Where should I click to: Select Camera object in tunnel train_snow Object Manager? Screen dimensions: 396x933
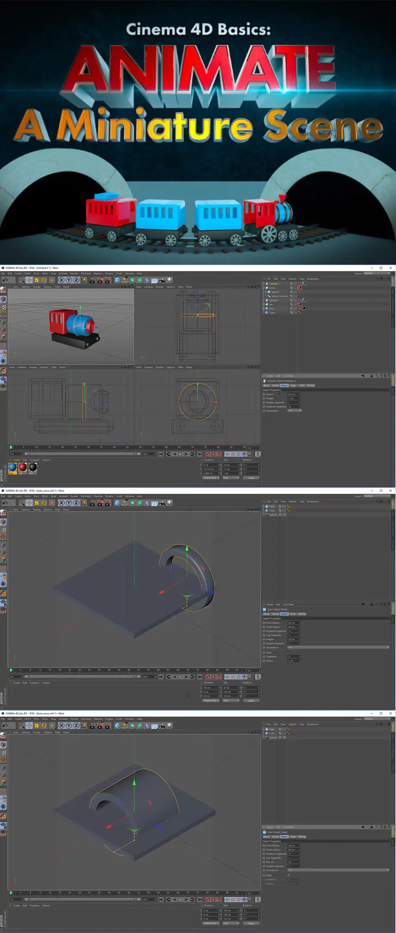coord(273,738)
